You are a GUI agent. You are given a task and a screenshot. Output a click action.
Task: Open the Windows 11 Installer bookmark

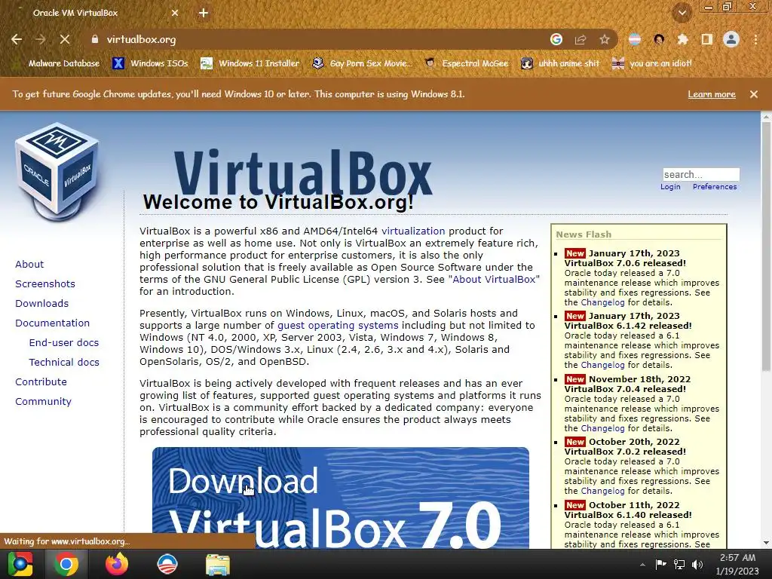pos(250,63)
